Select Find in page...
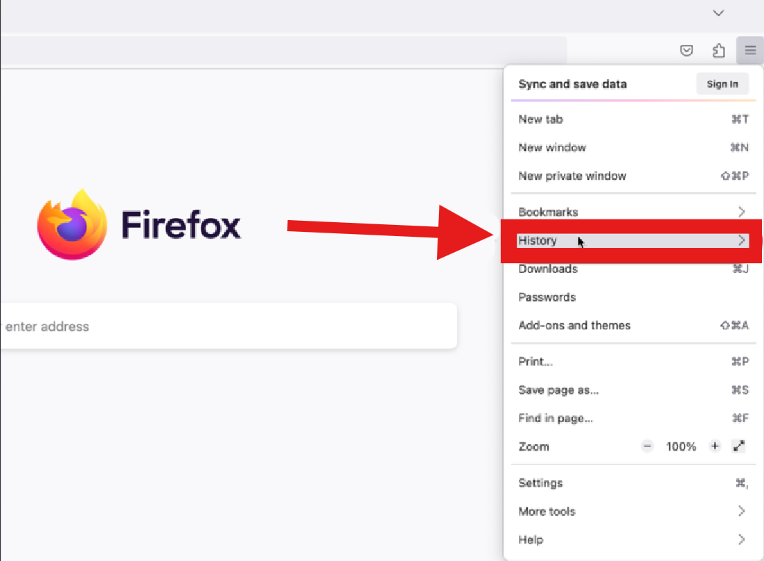 (x=633, y=418)
